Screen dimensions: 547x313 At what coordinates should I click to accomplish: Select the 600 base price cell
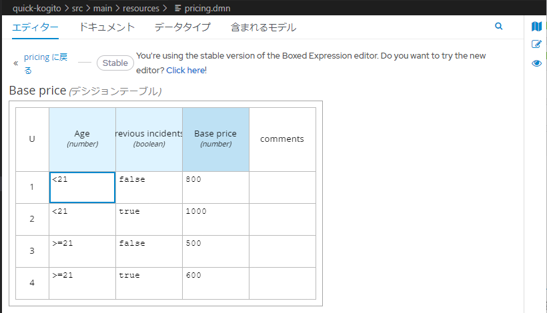tap(215, 283)
